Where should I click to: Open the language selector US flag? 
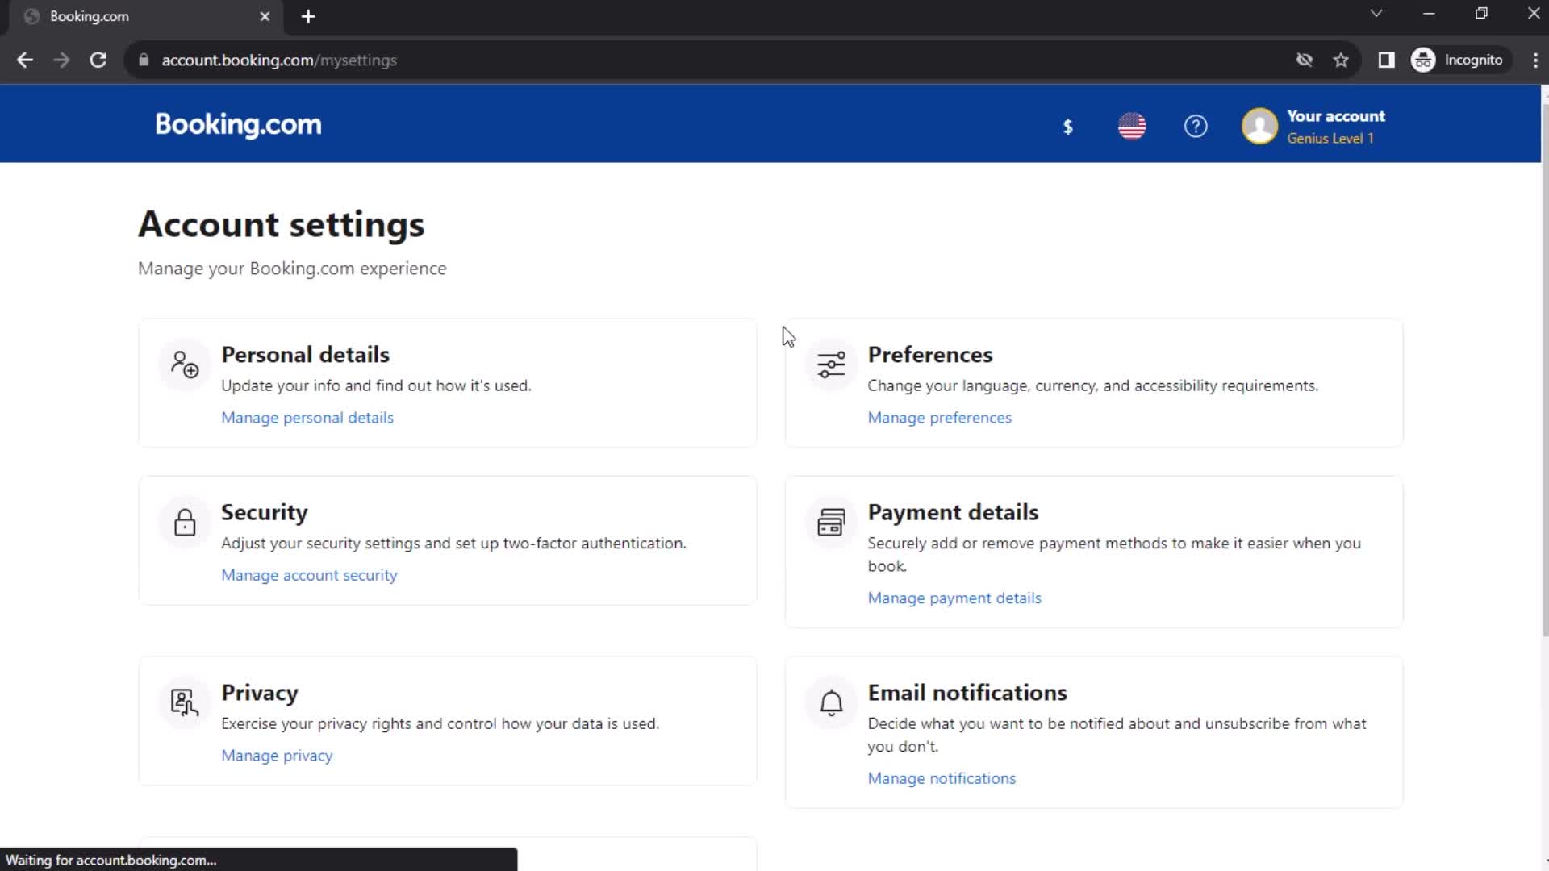coord(1131,126)
